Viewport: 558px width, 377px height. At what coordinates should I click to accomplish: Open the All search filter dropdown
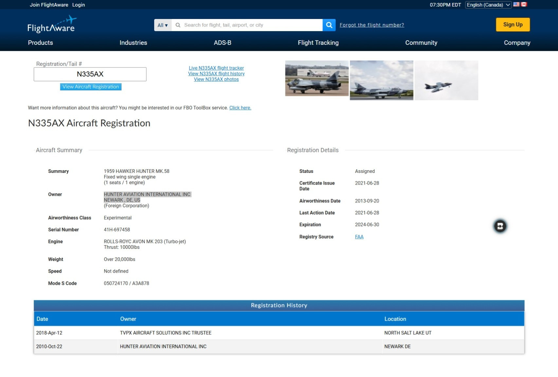[163, 25]
